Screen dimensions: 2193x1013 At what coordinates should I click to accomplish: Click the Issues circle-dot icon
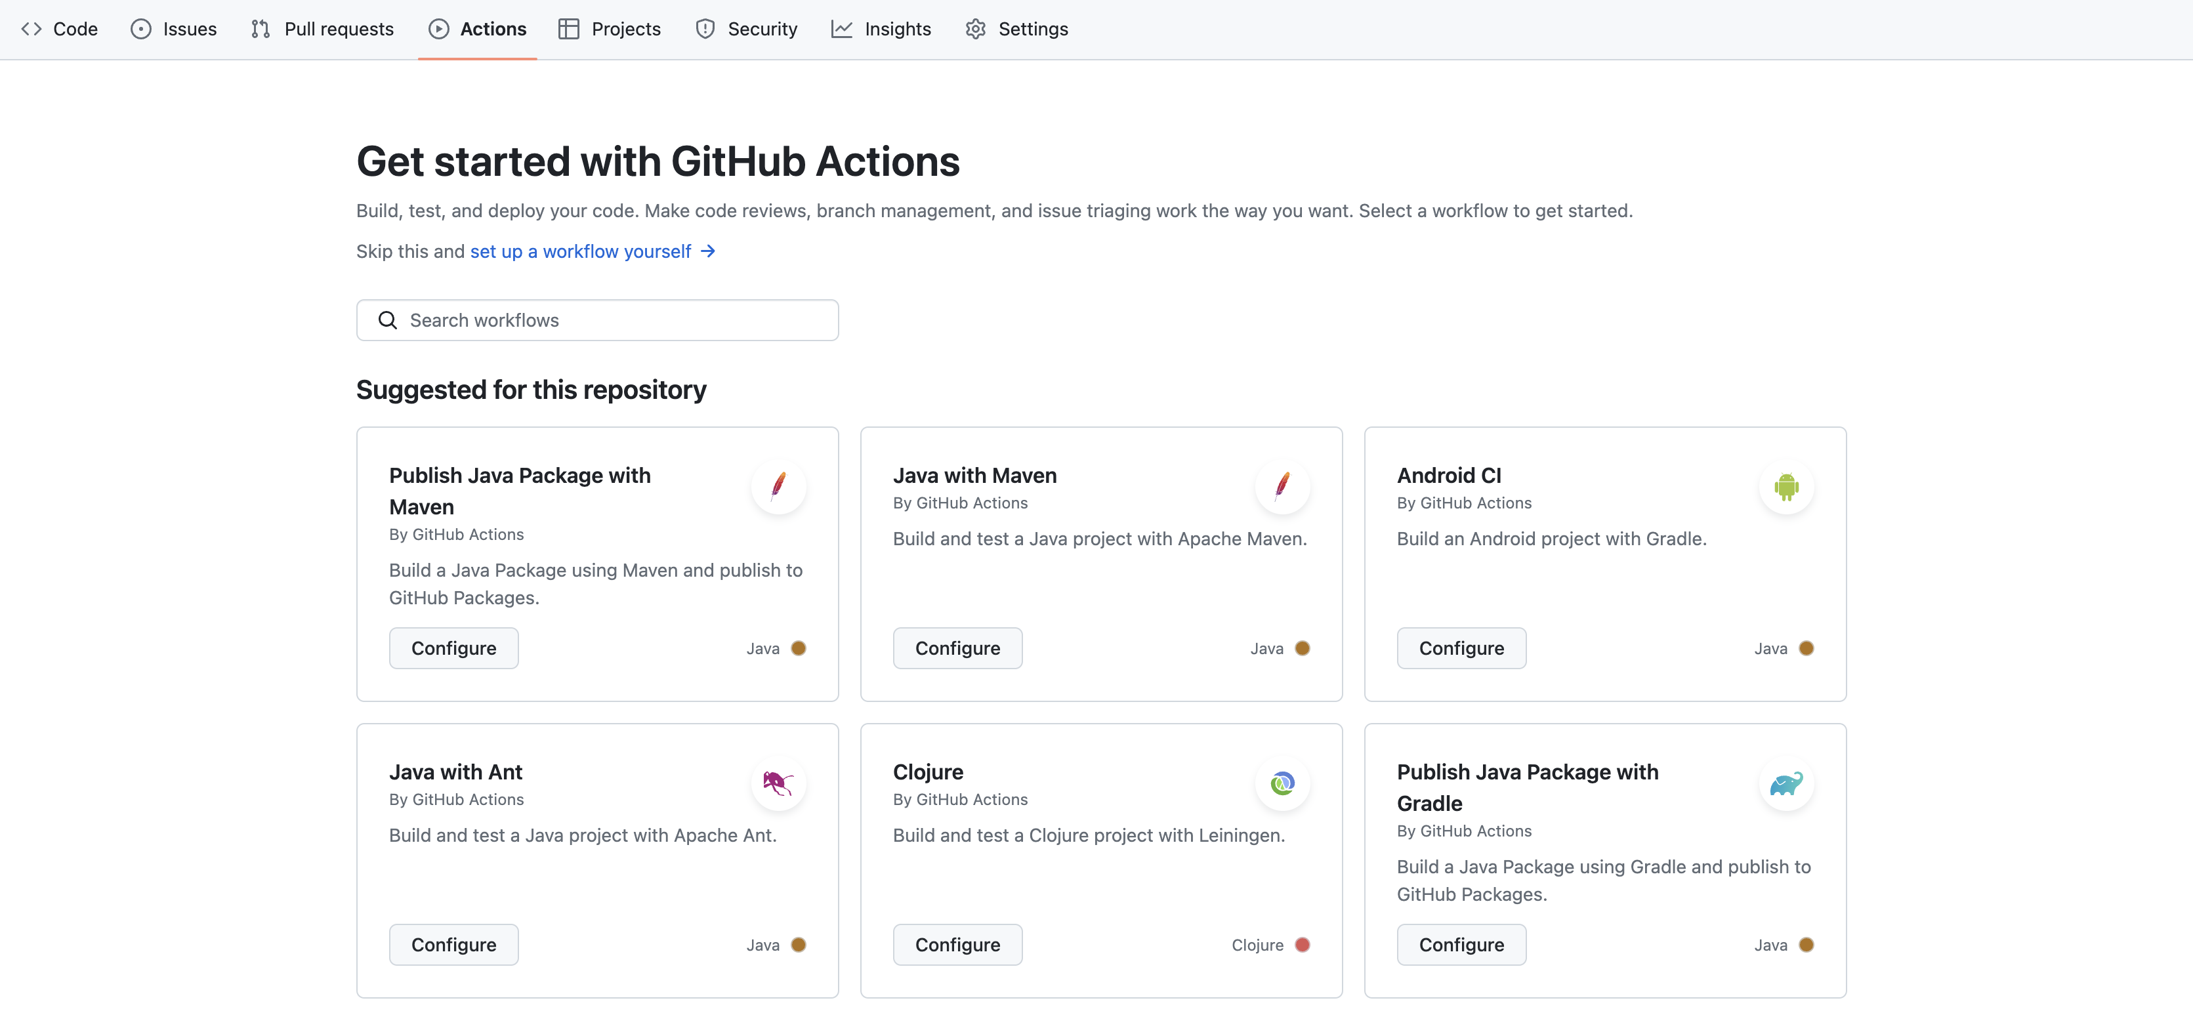140,29
